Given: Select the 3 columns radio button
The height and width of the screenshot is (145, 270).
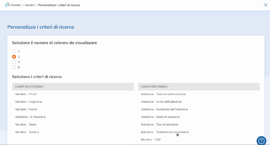Looking at the screenshot, I should click(14, 57).
